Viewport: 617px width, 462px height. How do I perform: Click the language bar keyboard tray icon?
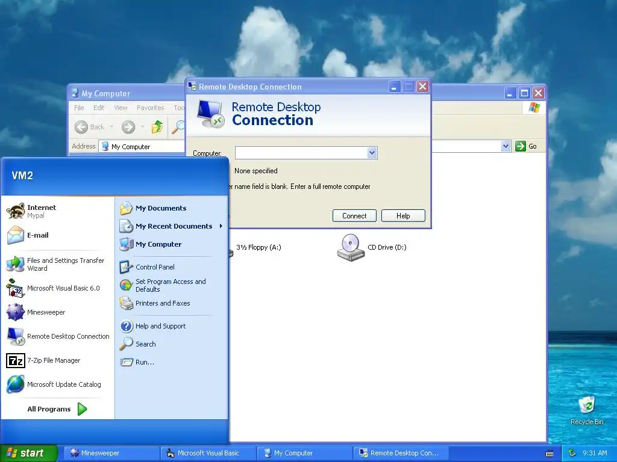550,454
